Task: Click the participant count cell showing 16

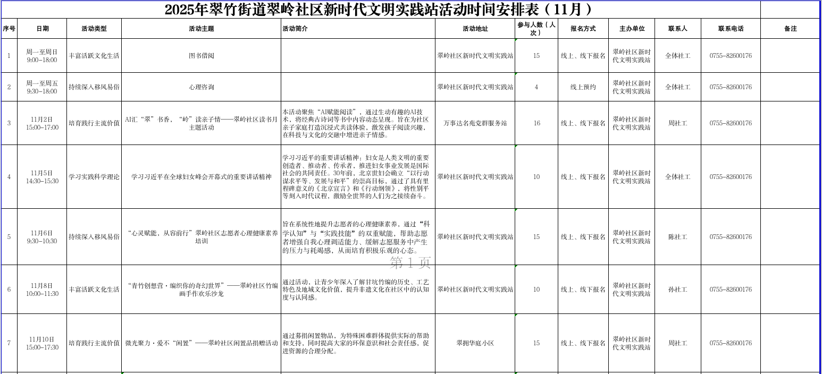Action: [x=536, y=123]
